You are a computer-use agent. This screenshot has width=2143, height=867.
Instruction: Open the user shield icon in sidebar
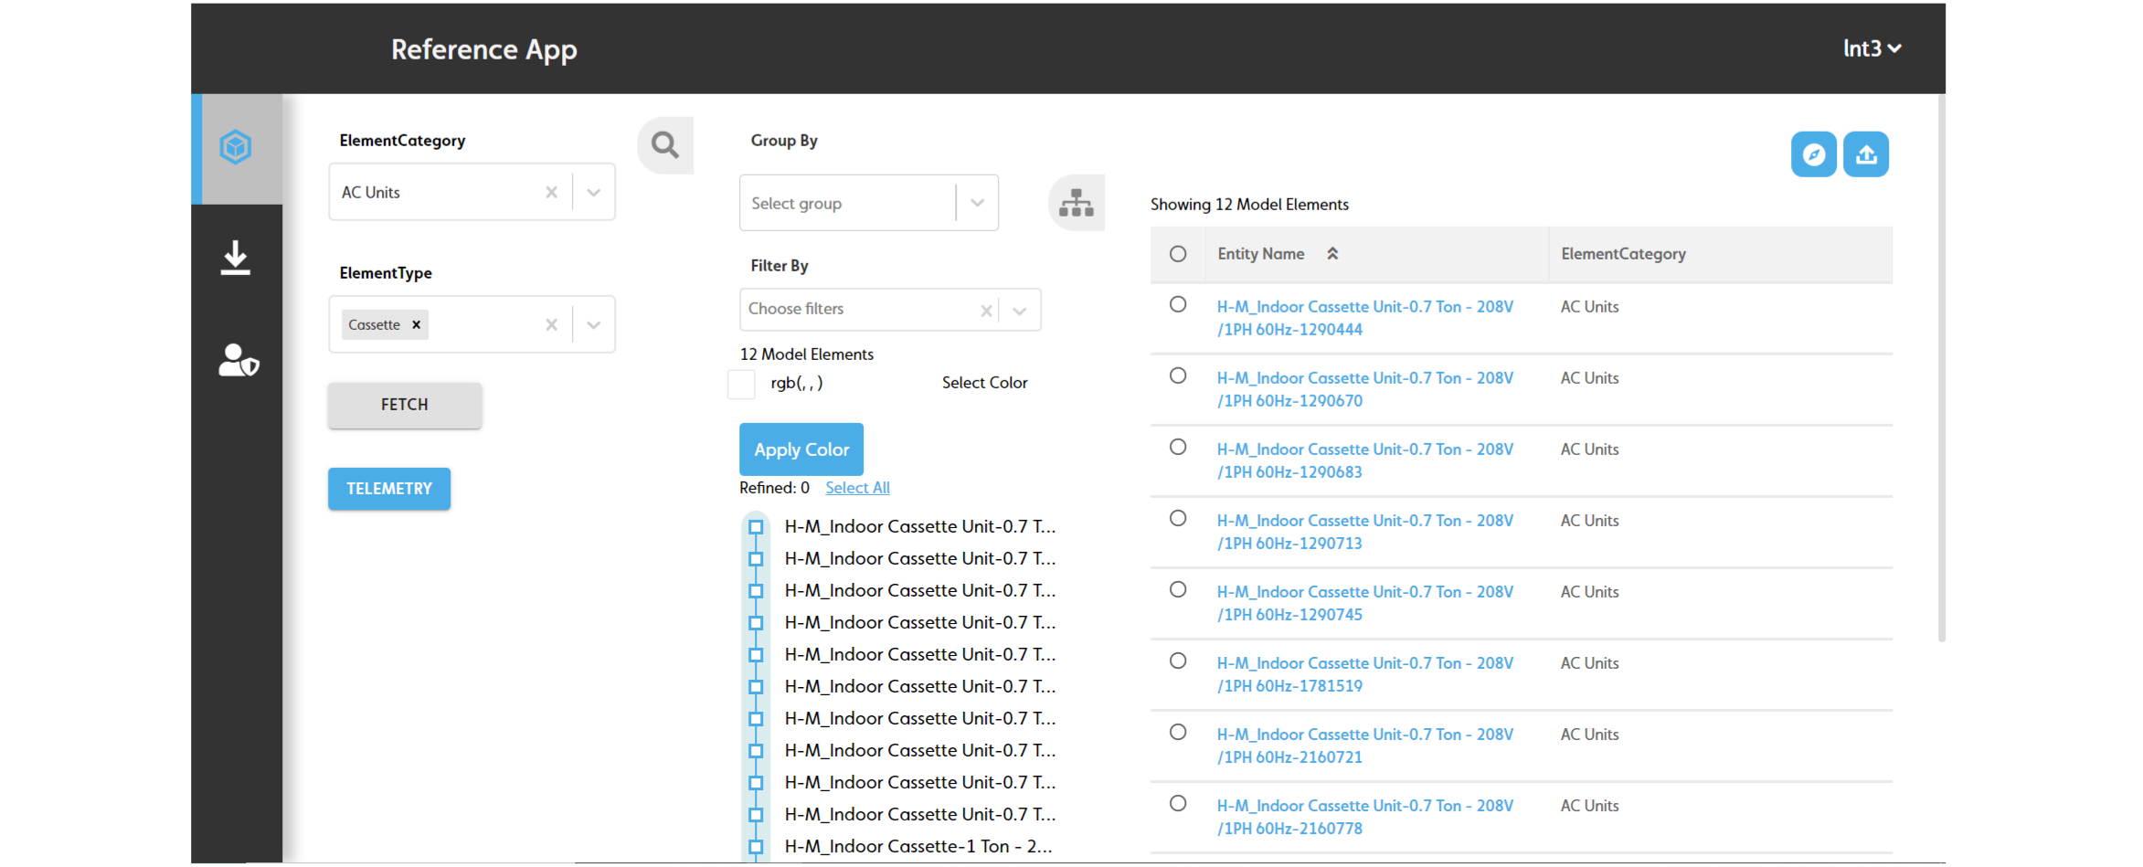point(238,361)
